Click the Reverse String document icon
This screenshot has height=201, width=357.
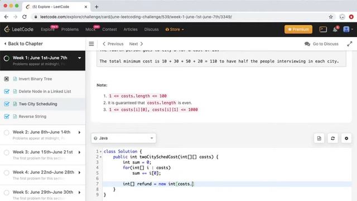[x=15, y=117]
